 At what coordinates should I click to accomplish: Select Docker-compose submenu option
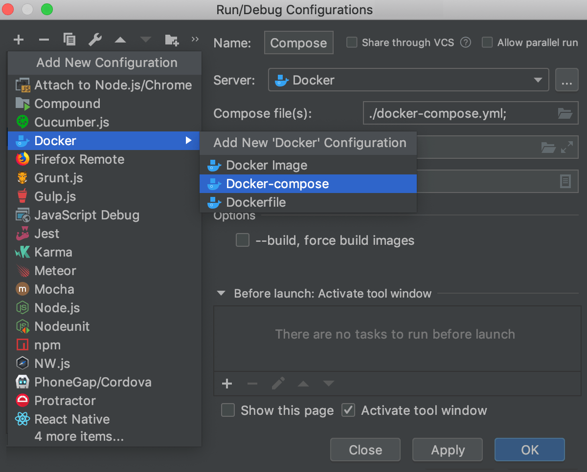pyautogui.click(x=308, y=184)
